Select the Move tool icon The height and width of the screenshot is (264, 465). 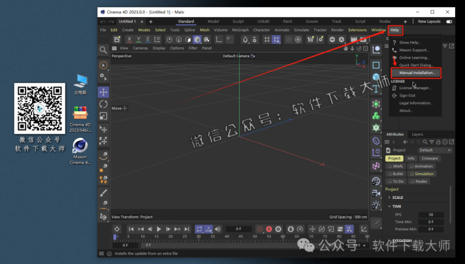(x=103, y=92)
